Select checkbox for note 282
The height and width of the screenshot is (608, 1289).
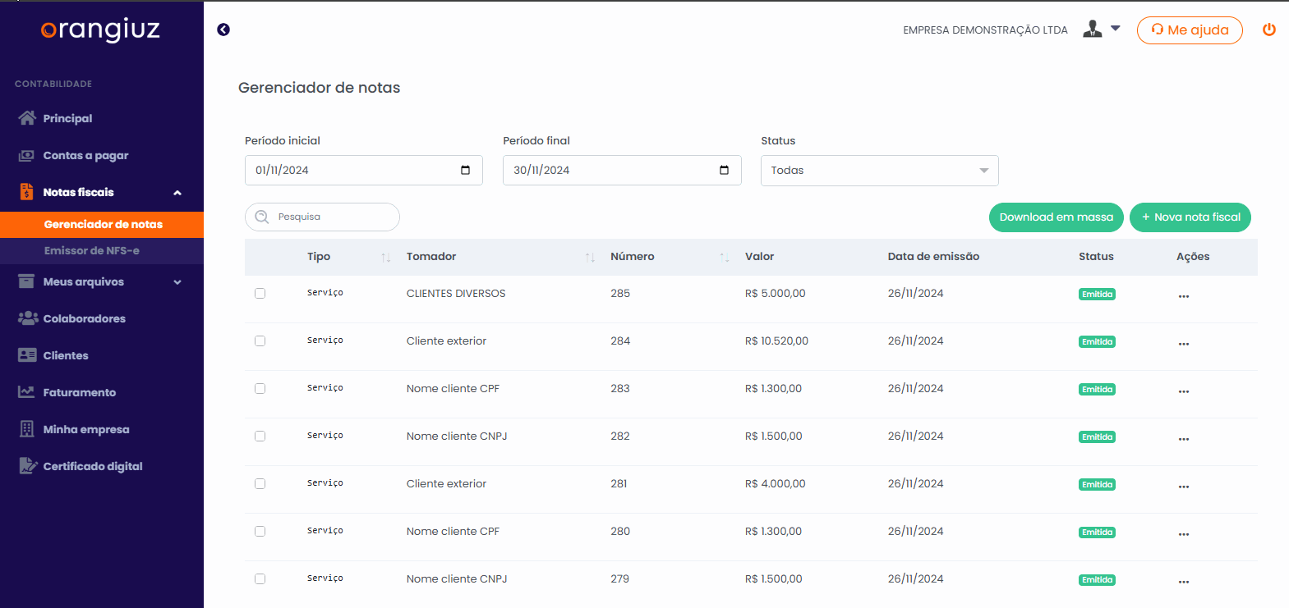(x=260, y=436)
